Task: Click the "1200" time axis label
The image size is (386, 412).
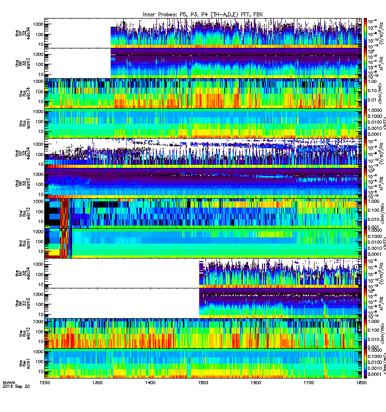Action: (x=44, y=383)
